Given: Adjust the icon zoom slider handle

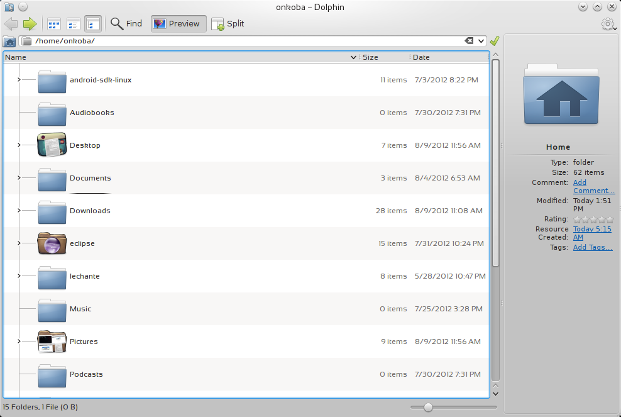Looking at the screenshot, I should pos(428,407).
